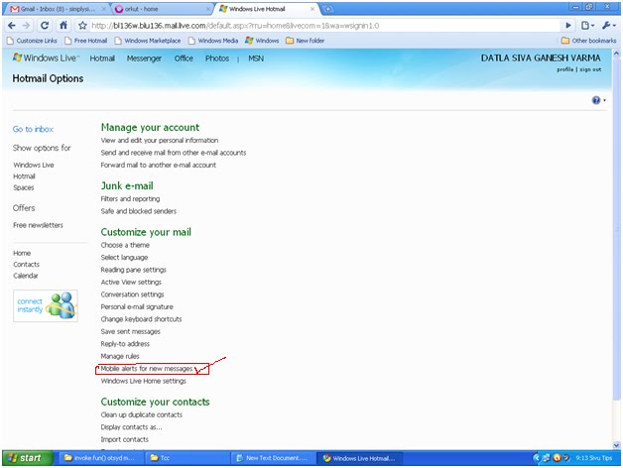
Task: Open Send and receive mail from other accounts
Action: [174, 153]
